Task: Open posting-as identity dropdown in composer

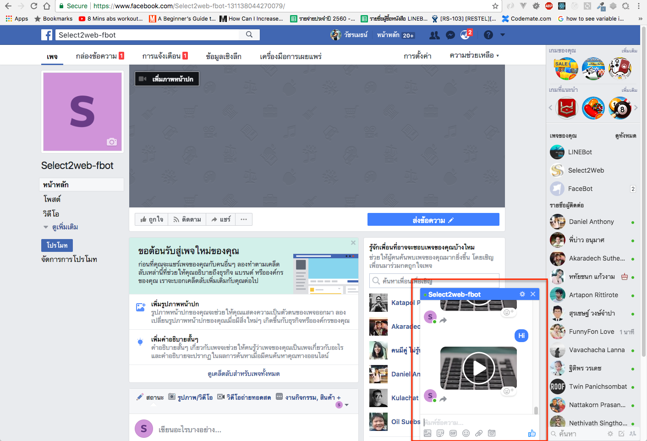Action: 342,405
